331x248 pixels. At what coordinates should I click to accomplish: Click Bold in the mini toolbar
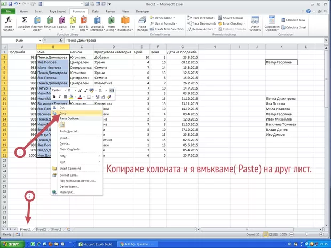pyautogui.click(x=55, y=97)
